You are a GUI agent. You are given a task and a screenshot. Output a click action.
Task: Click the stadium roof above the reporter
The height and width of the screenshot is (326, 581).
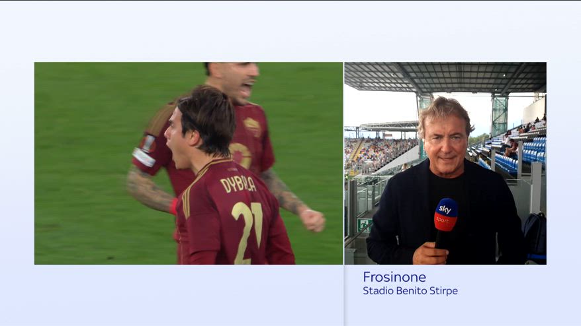coord(445,77)
